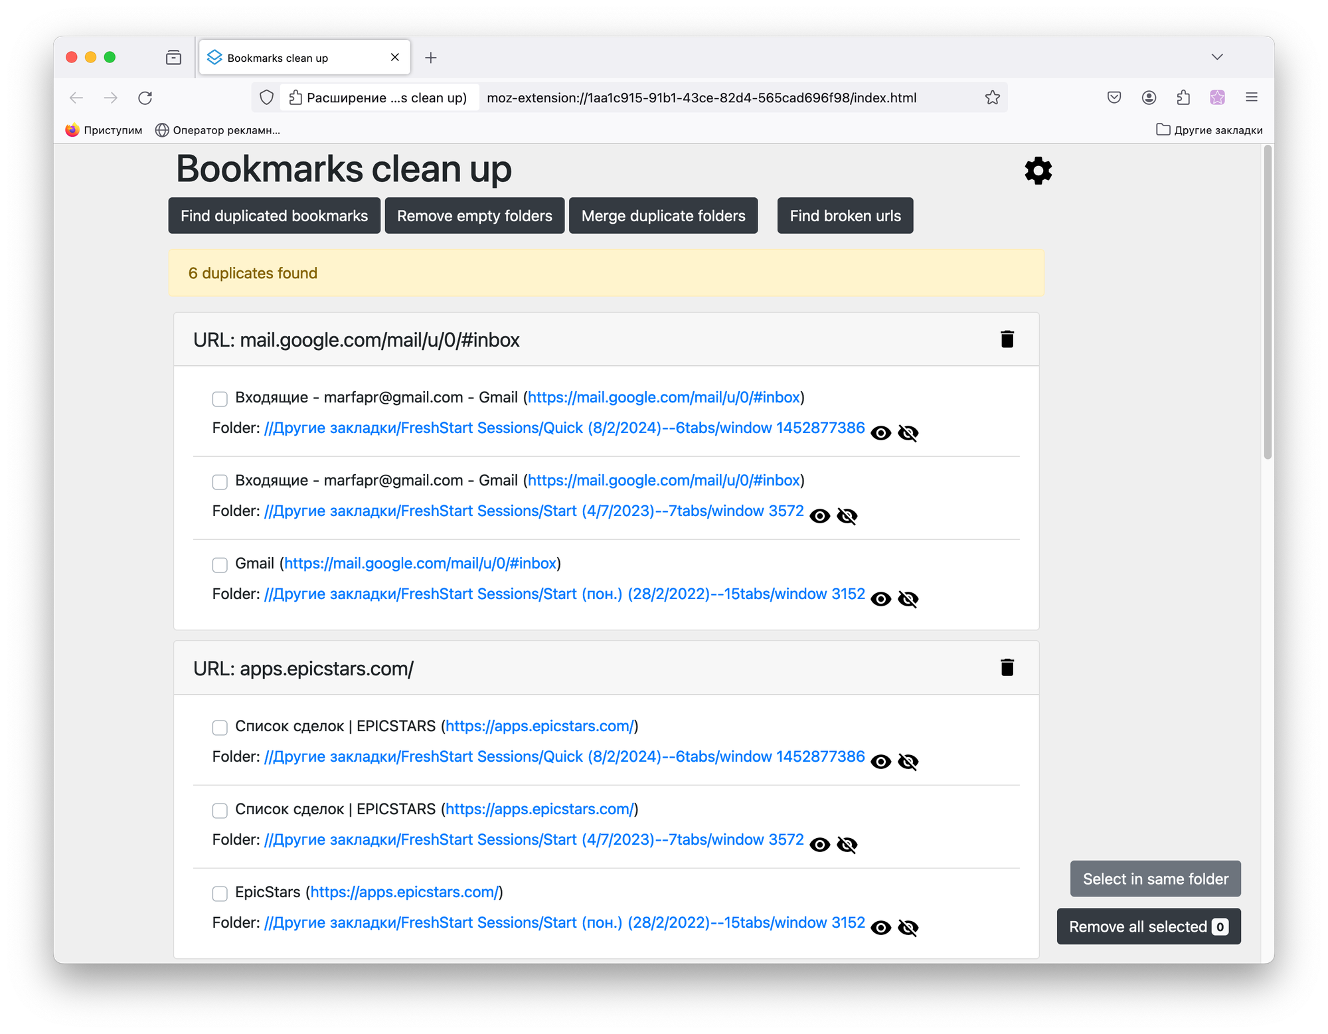The height and width of the screenshot is (1034, 1328).
Task: Open Firefox extensions puzzle icon
Action: [1183, 98]
